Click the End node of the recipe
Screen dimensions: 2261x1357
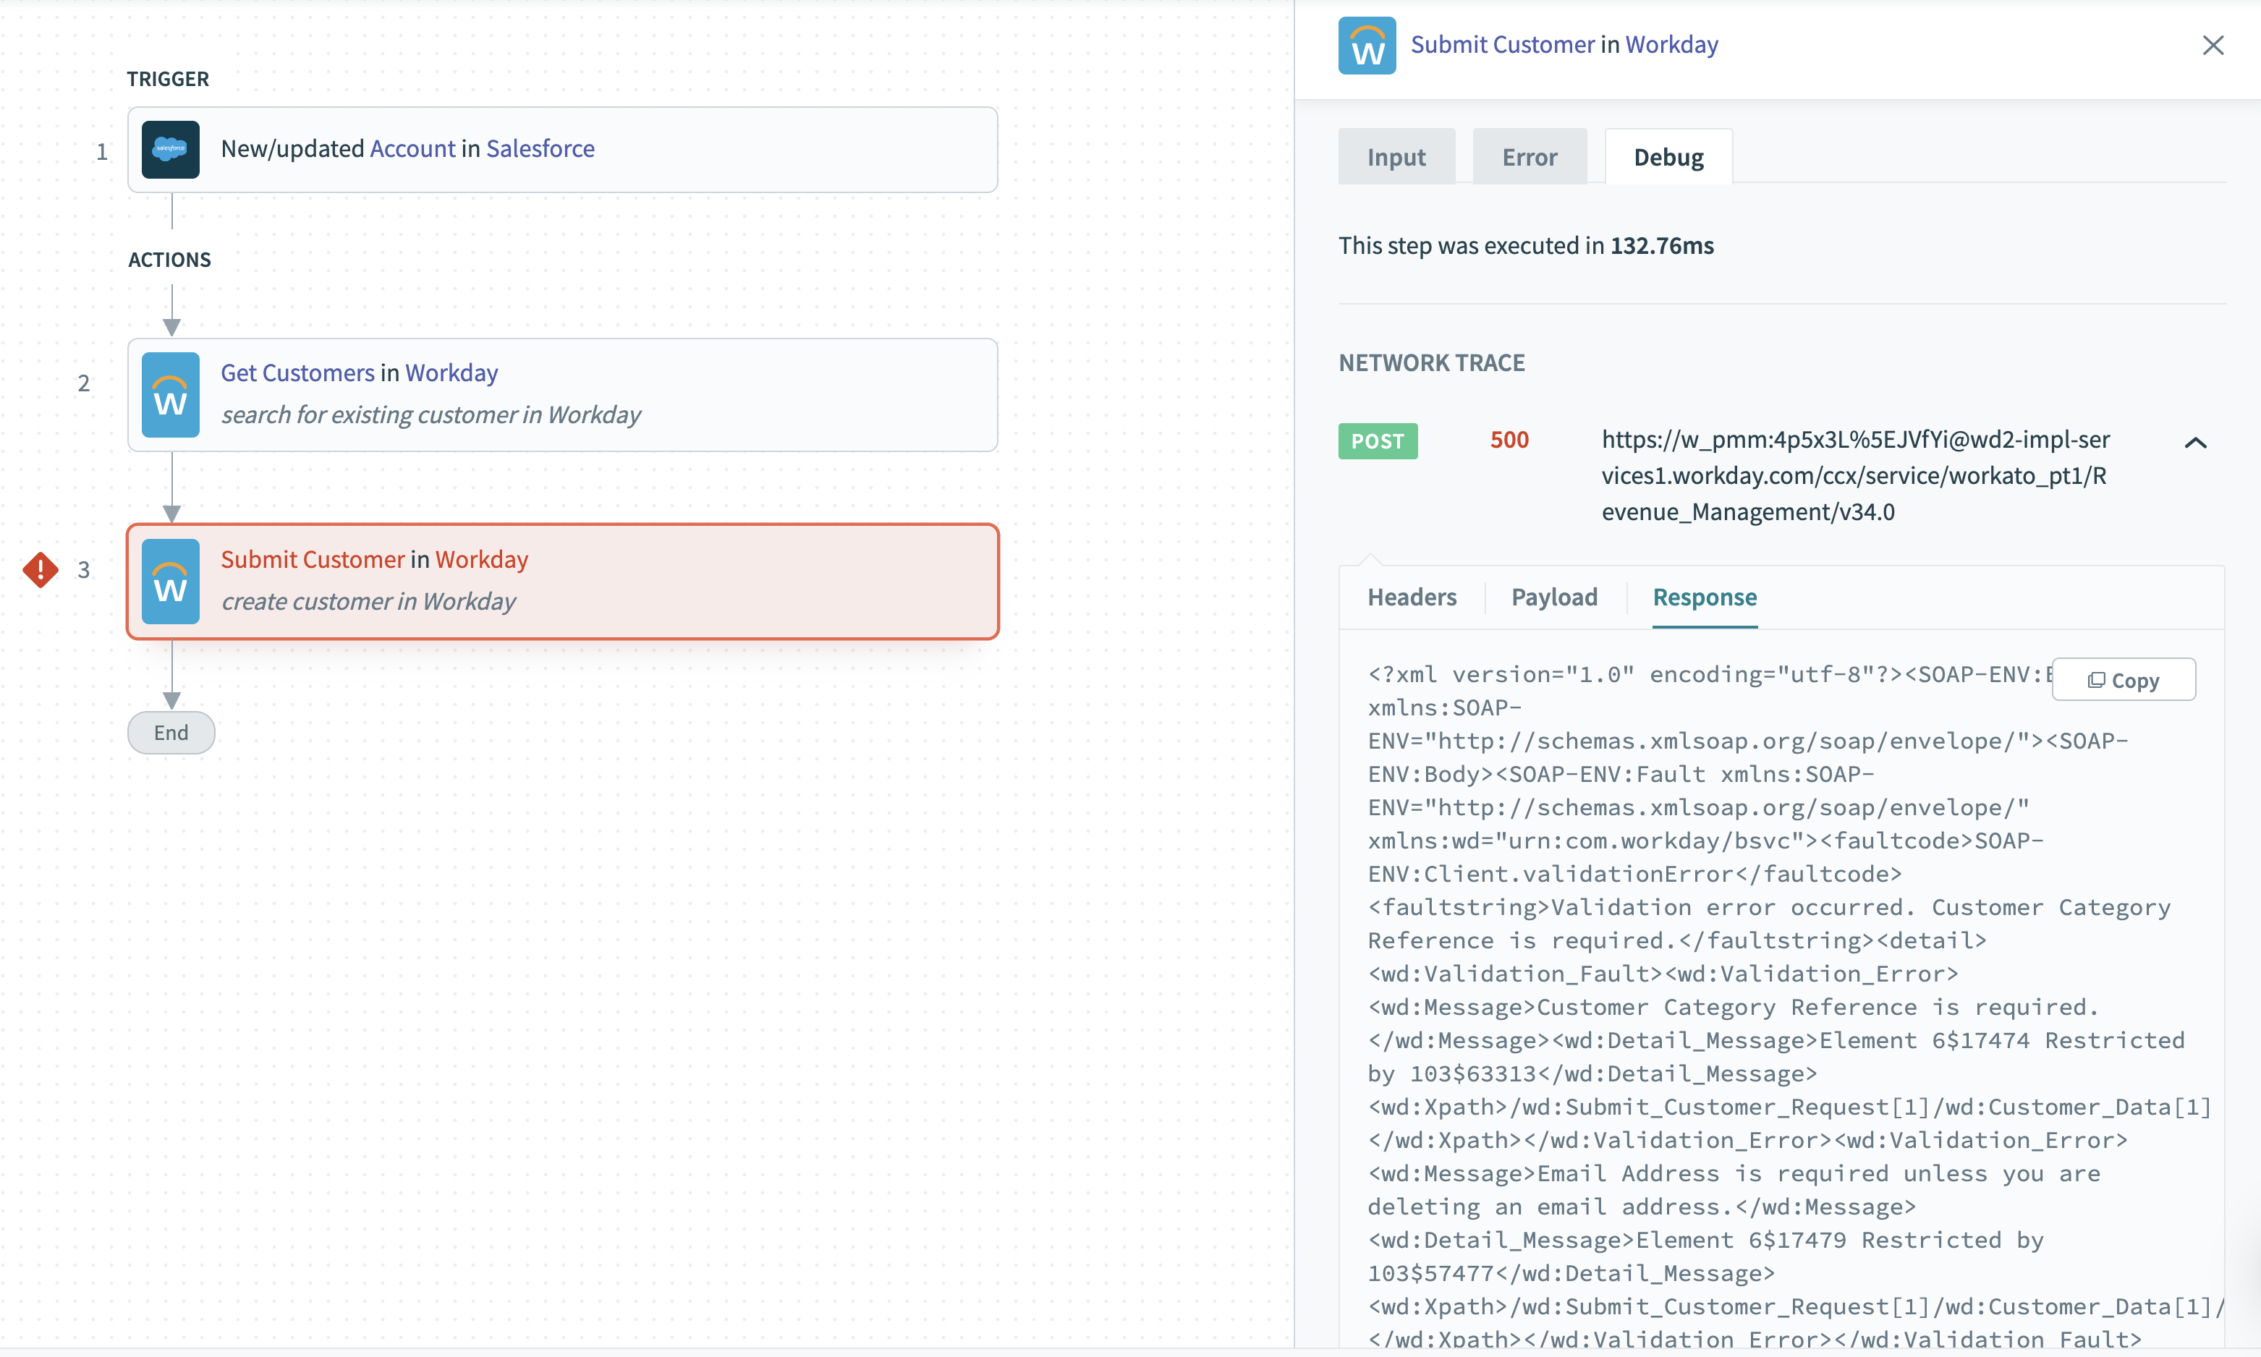pos(171,733)
